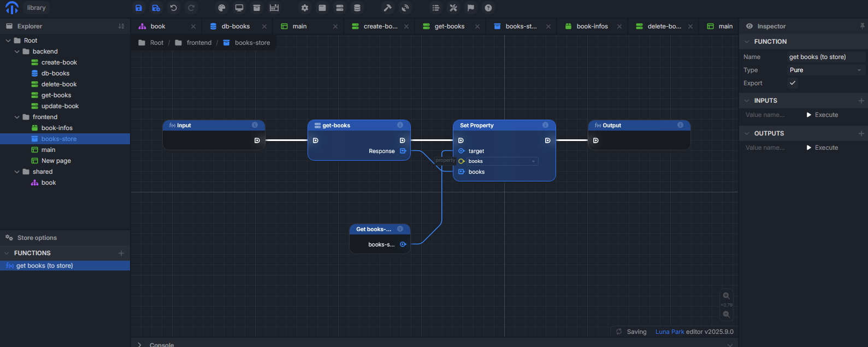The image size is (868, 347).
Task: Open the books property dropdown in Set Property
Action: [x=502, y=161]
